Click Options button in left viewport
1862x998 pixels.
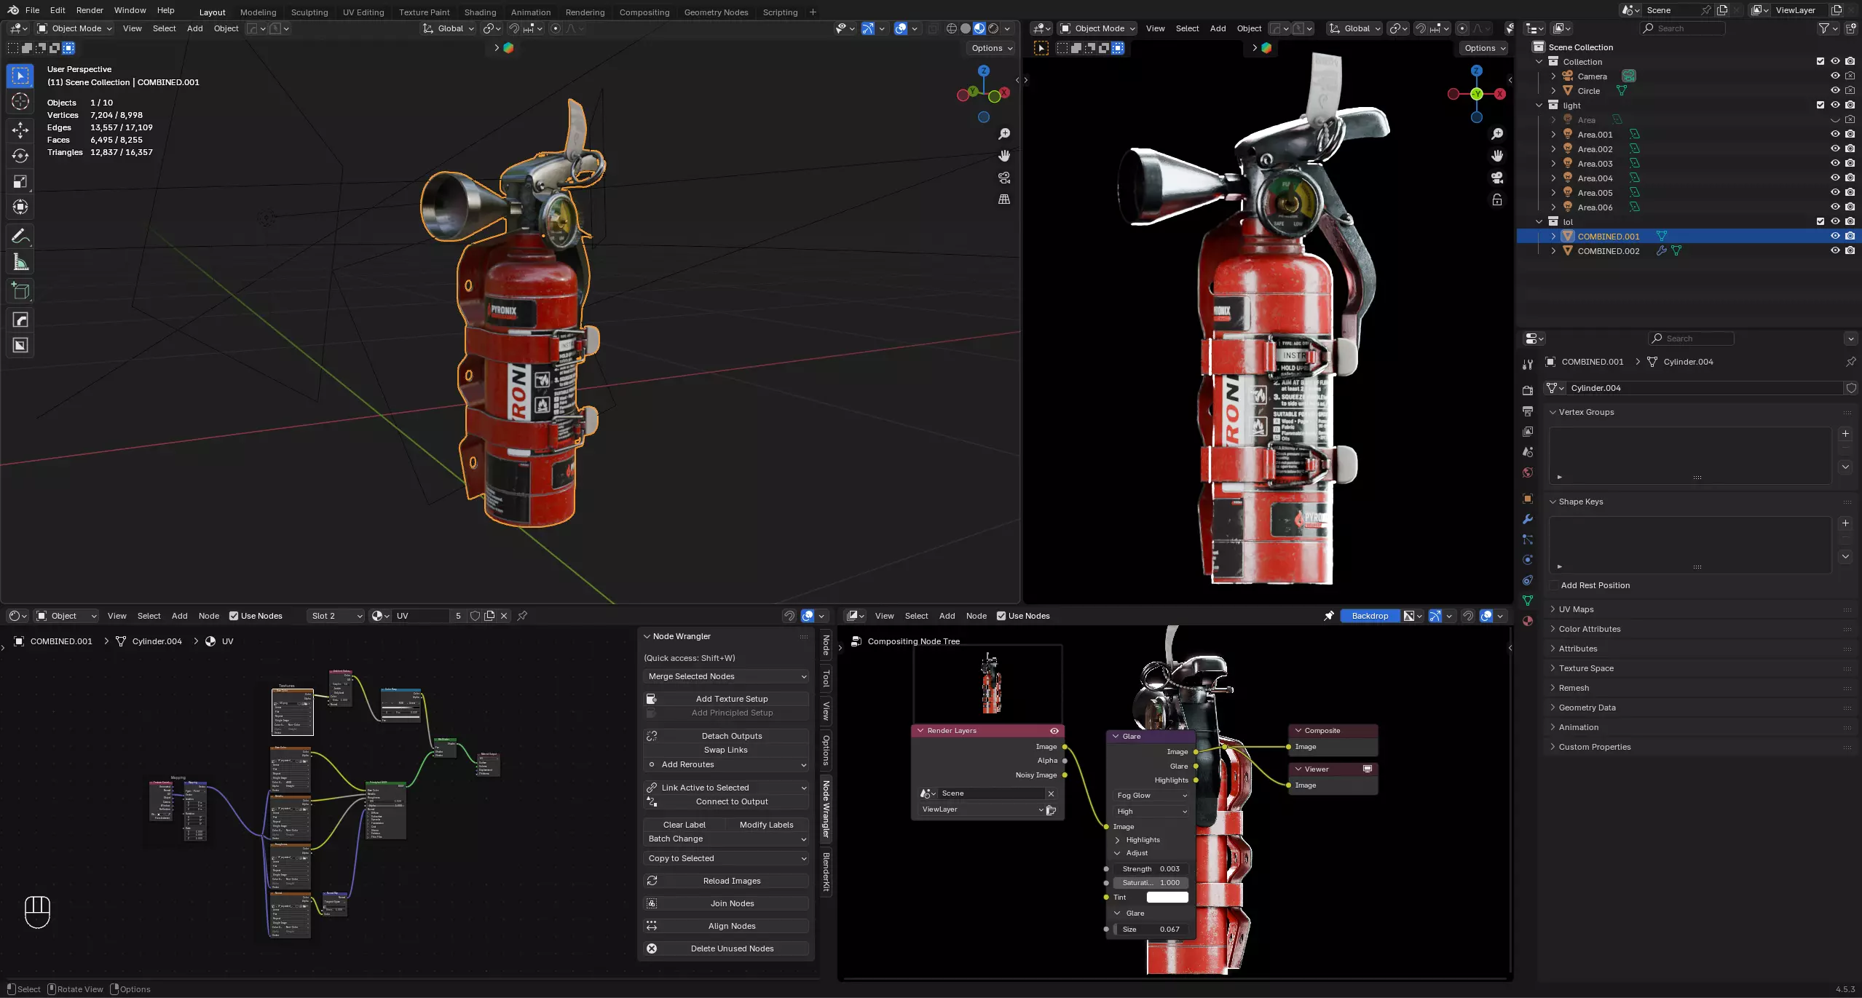992,48
